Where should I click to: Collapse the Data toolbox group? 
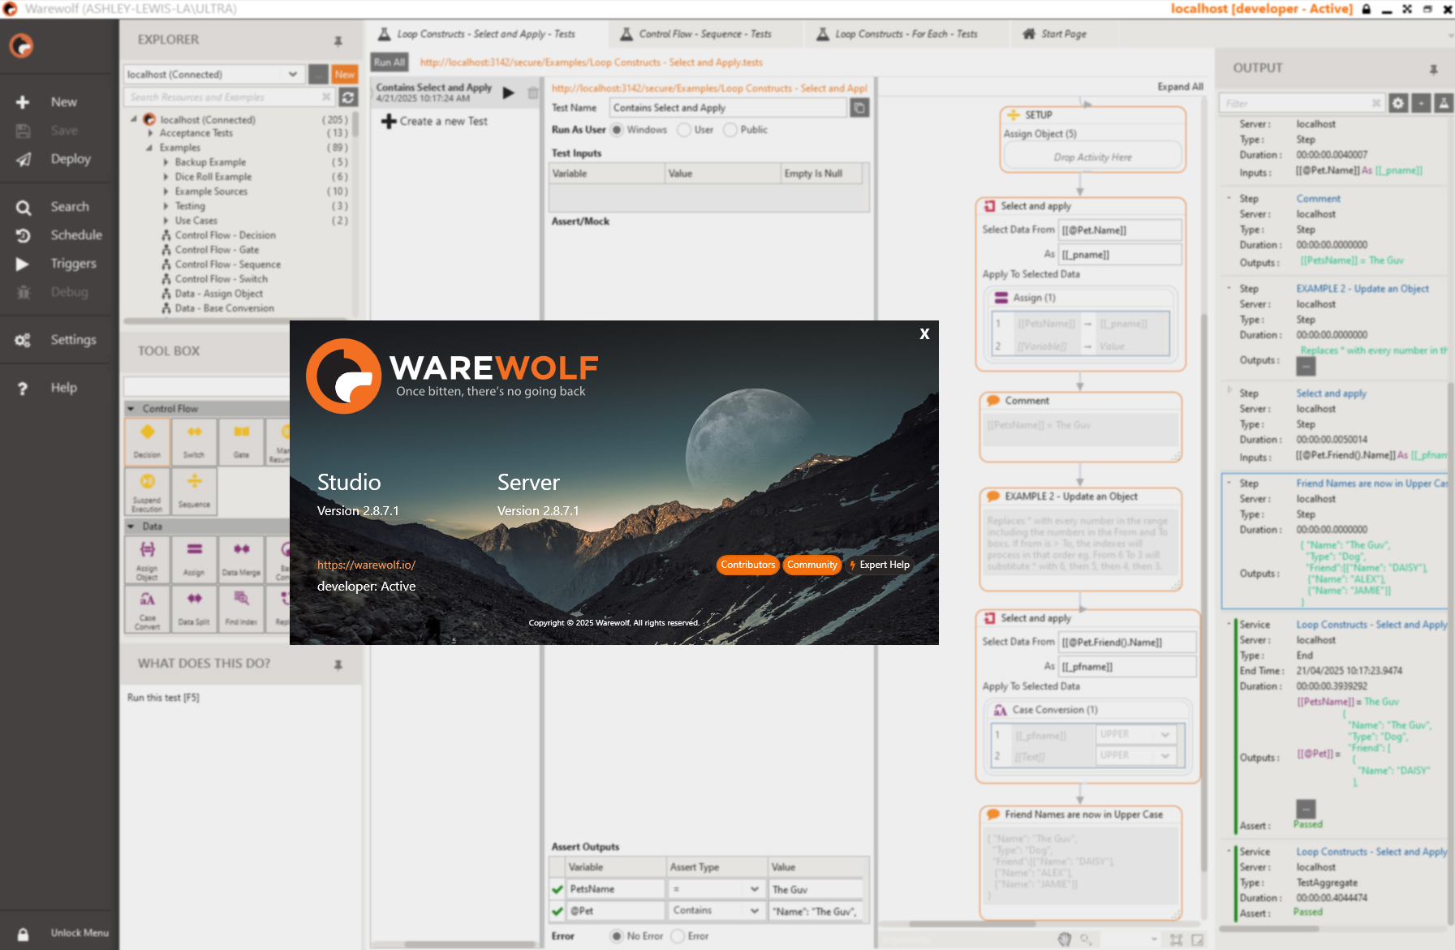point(131,527)
